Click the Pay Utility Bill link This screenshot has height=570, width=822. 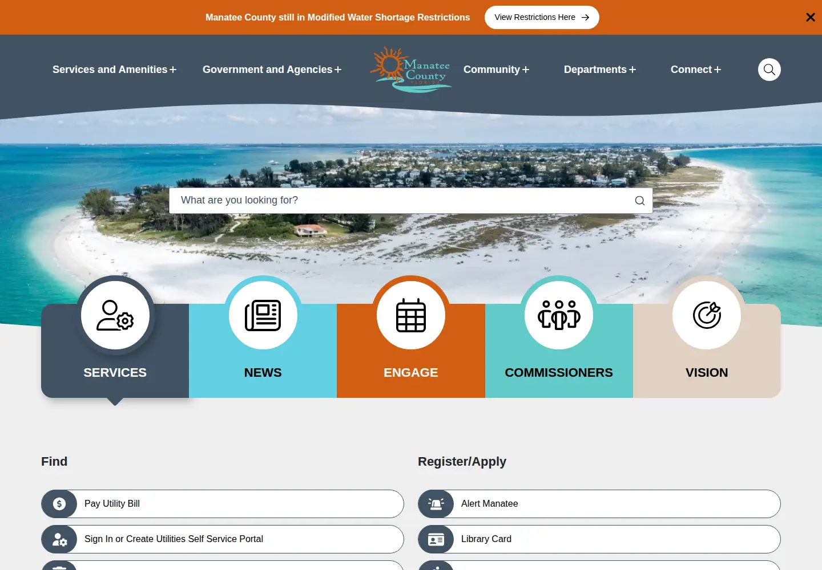click(x=223, y=504)
